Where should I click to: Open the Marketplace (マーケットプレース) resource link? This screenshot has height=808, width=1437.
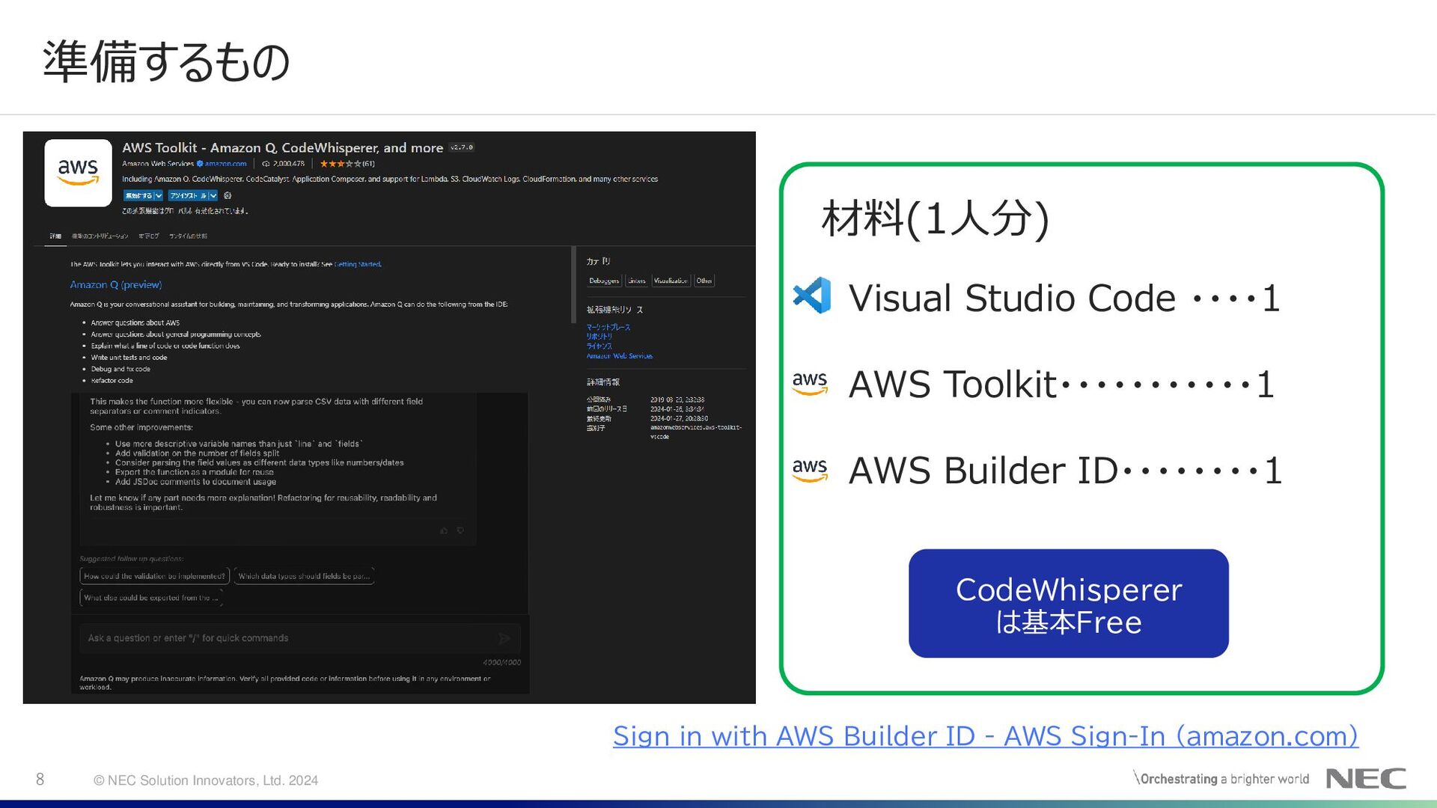point(608,327)
